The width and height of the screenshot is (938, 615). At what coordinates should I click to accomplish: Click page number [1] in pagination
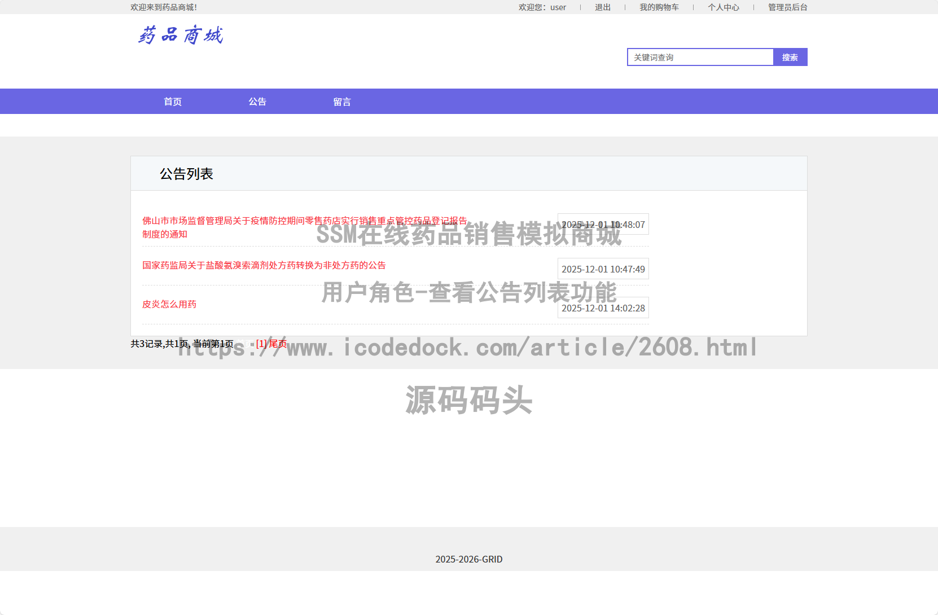coord(261,342)
